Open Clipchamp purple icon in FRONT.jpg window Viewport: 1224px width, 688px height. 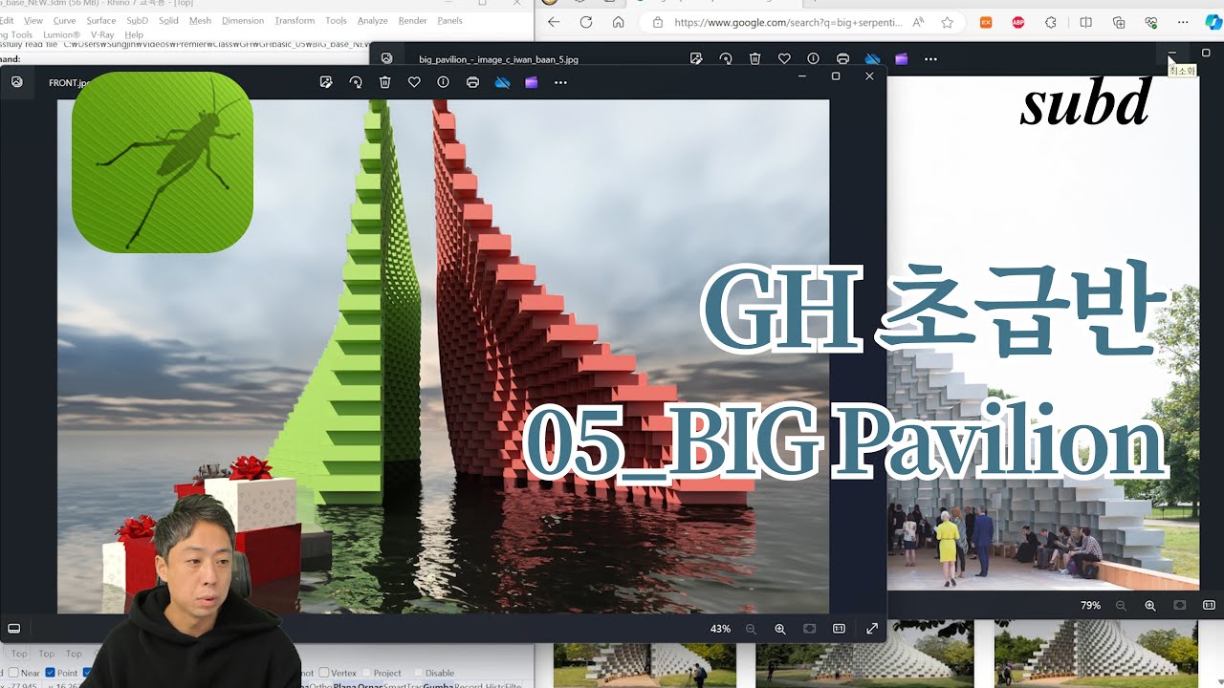click(532, 82)
